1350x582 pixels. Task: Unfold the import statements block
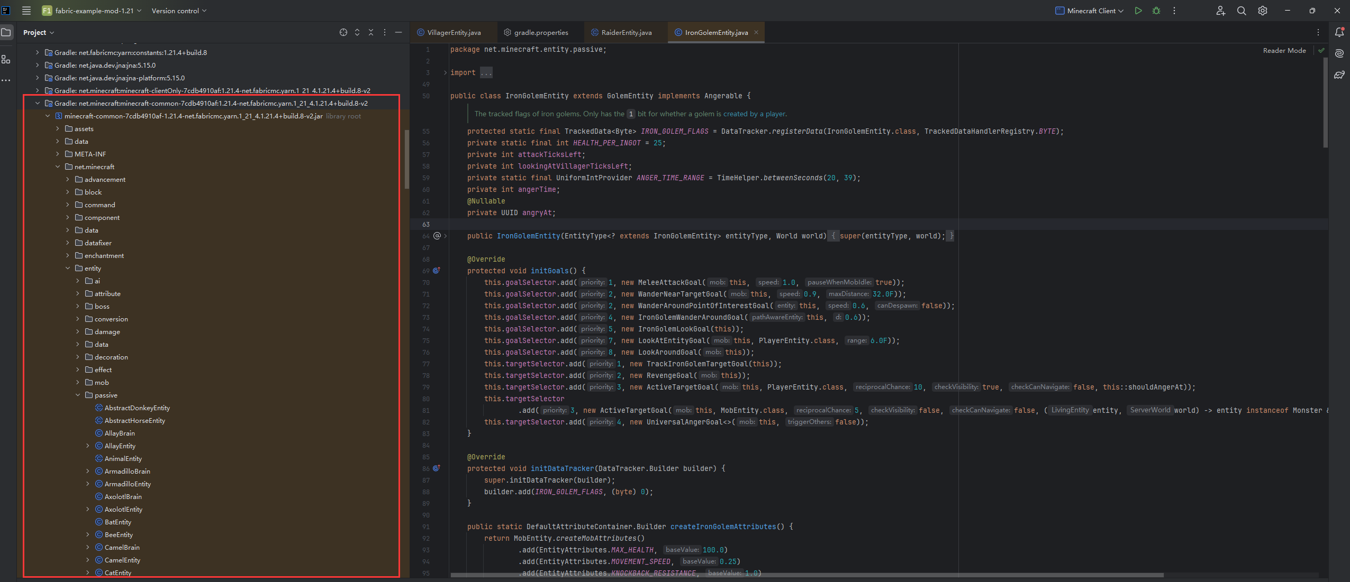pyautogui.click(x=445, y=73)
